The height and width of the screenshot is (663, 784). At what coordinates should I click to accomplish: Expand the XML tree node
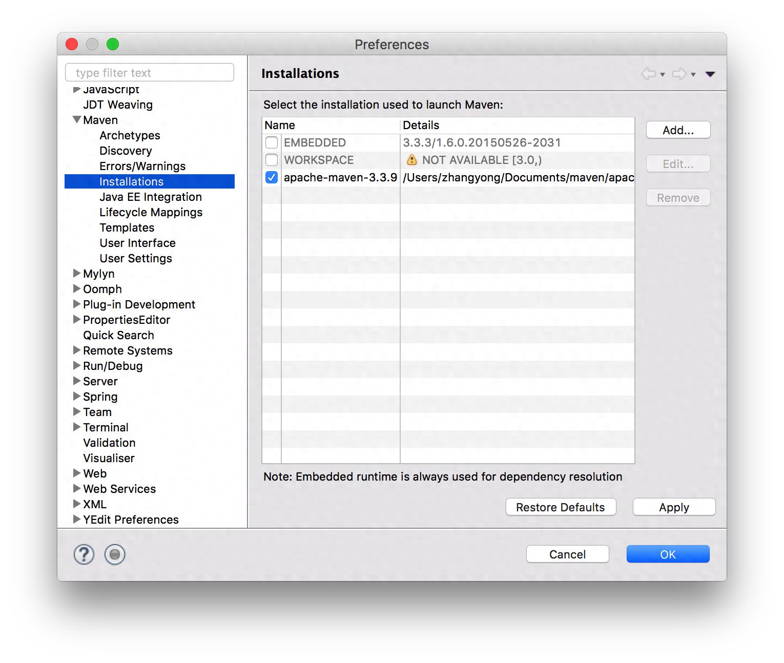pyautogui.click(x=77, y=504)
